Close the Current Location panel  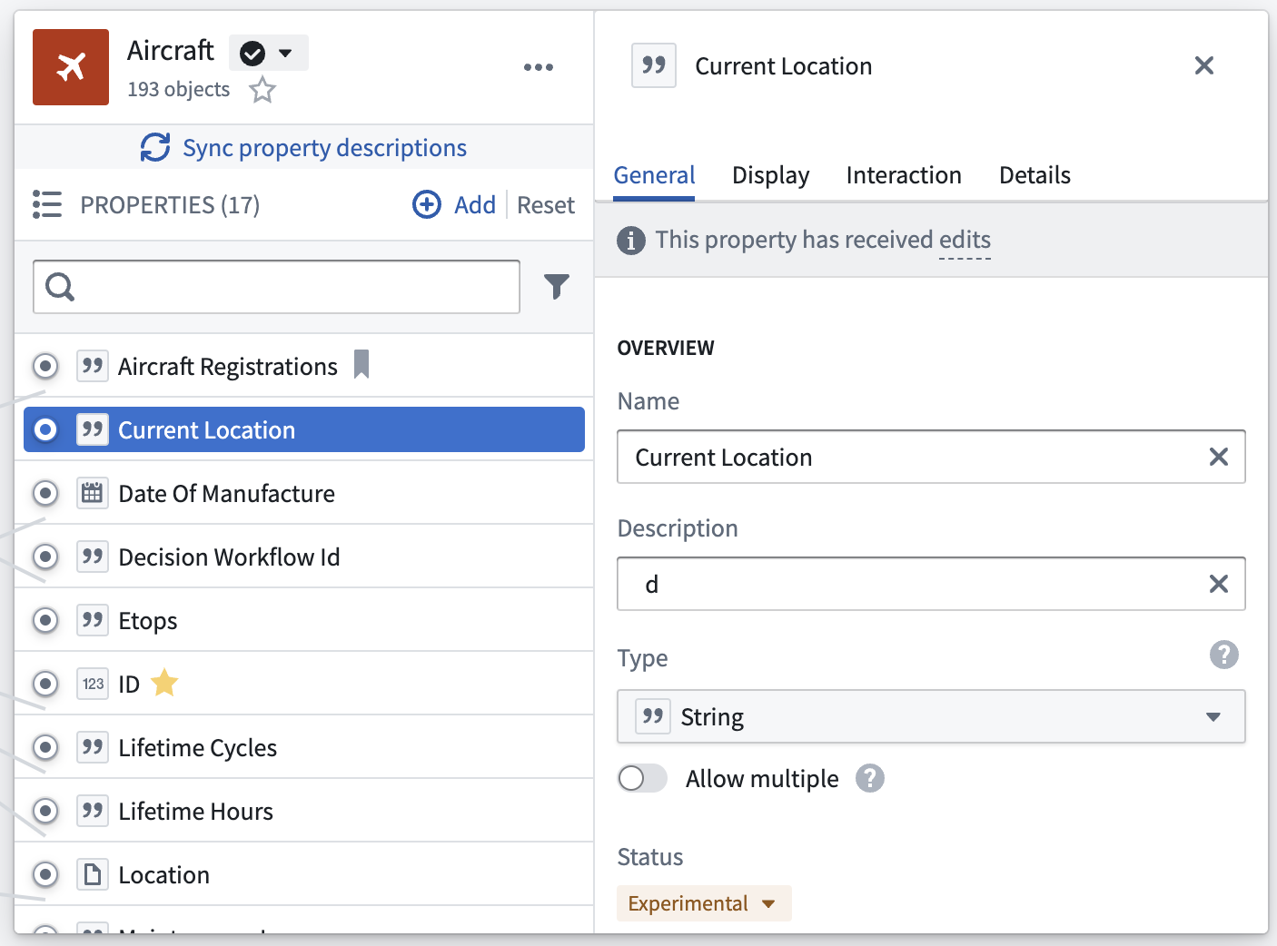tap(1204, 65)
